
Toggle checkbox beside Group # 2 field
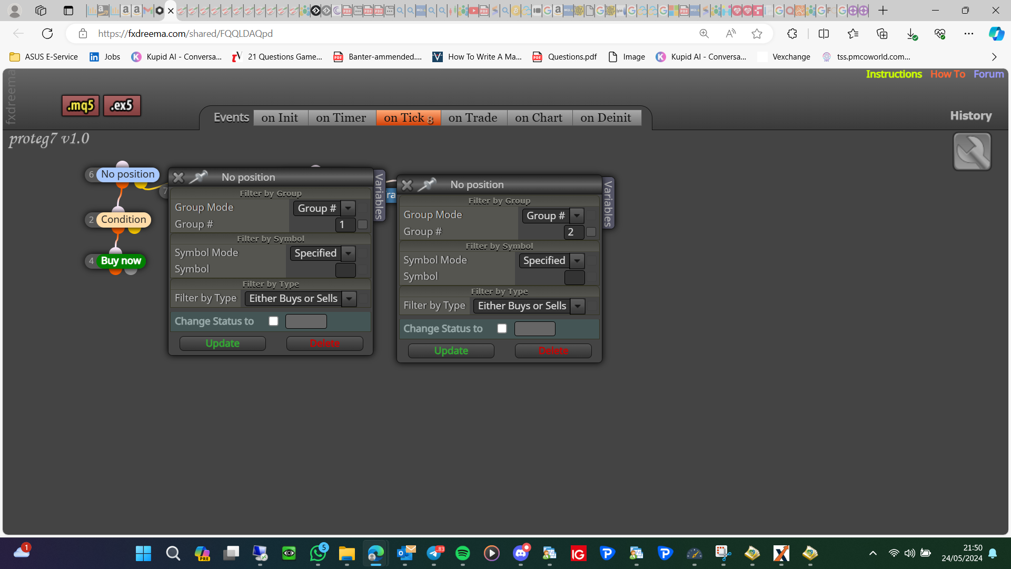(x=591, y=232)
